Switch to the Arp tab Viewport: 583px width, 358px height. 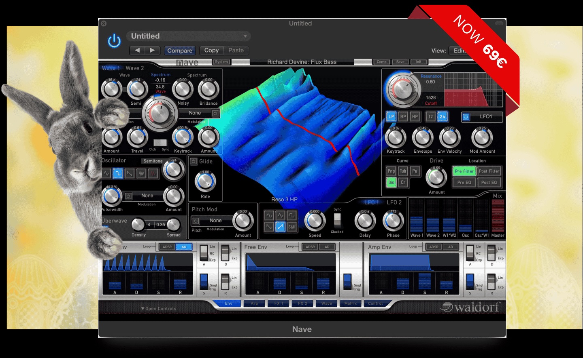tap(254, 303)
